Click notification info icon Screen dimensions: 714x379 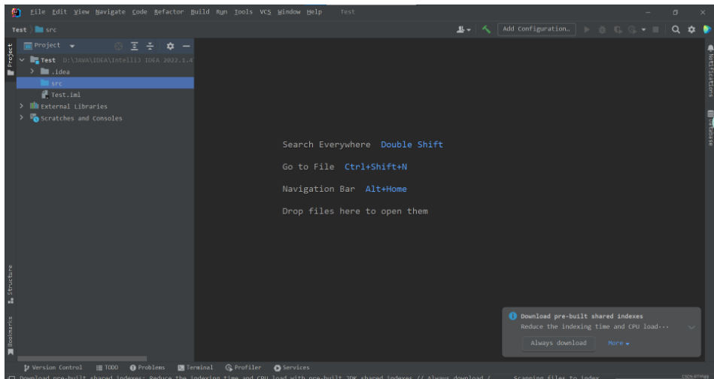click(x=512, y=316)
